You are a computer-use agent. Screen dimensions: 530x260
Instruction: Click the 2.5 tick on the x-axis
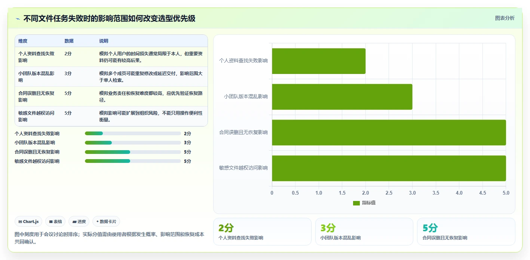click(x=389, y=193)
